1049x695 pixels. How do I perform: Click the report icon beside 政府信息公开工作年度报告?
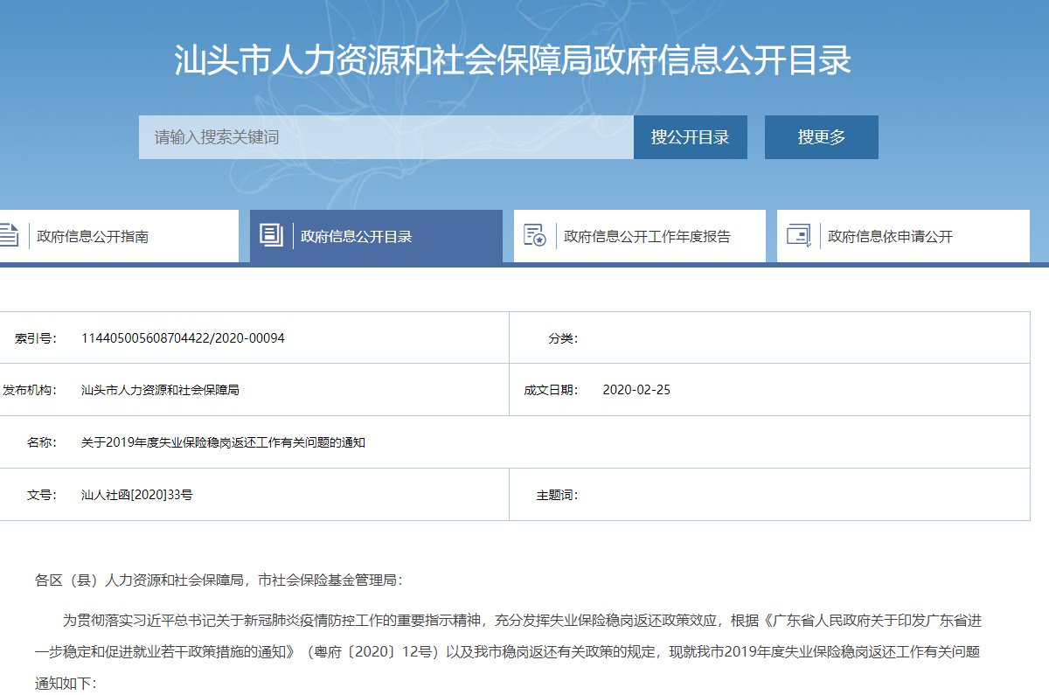tap(534, 235)
